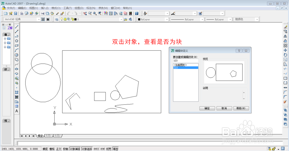Screen dimensions: 289x151
Task: Click the Plot printer icon
Action: click(x=22, y=14)
